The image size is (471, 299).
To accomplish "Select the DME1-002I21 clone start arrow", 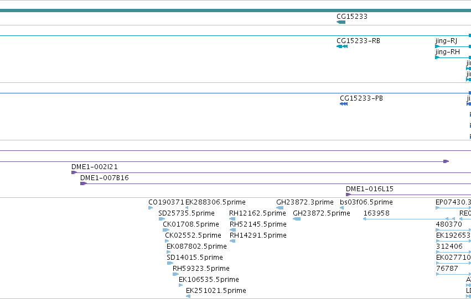I will click(x=74, y=172).
